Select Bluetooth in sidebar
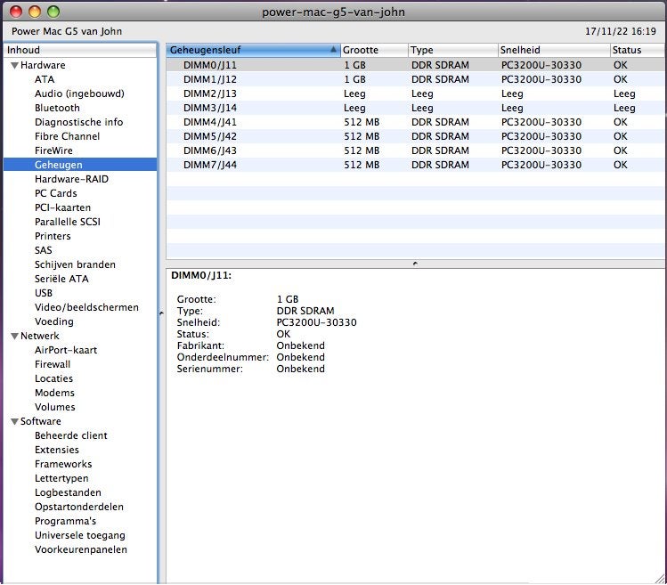Image resolution: width=667 pixels, height=585 pixels. tap(57, 108)
